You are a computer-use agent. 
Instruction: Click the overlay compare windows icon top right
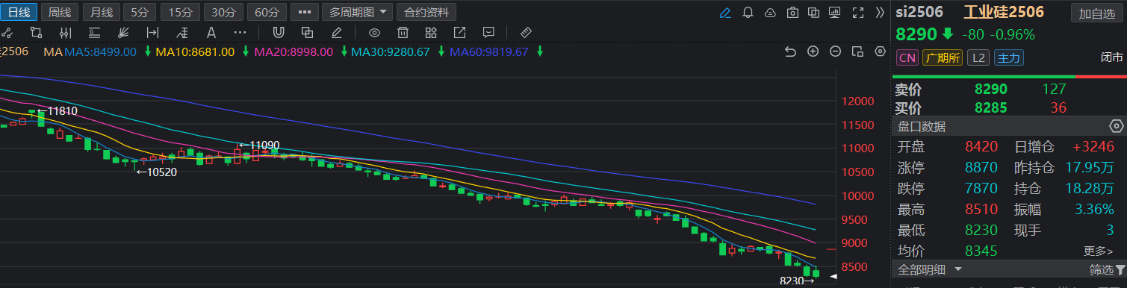(x=814, y=13)
